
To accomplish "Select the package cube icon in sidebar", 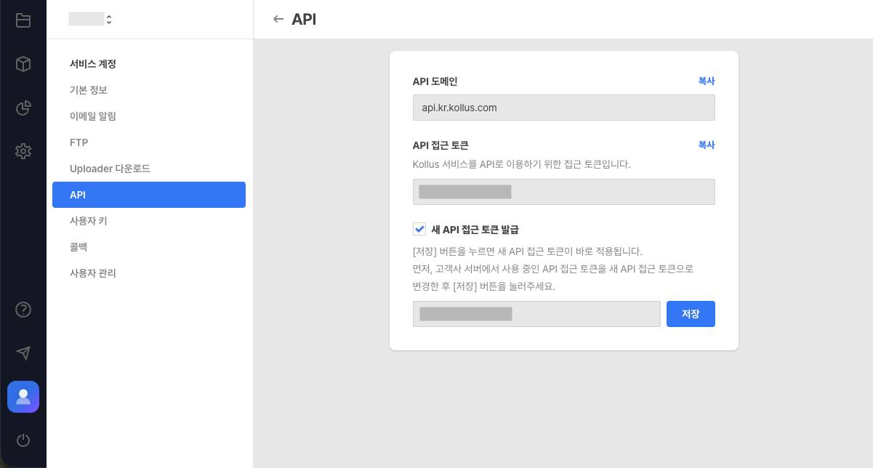I will point(23,64).
